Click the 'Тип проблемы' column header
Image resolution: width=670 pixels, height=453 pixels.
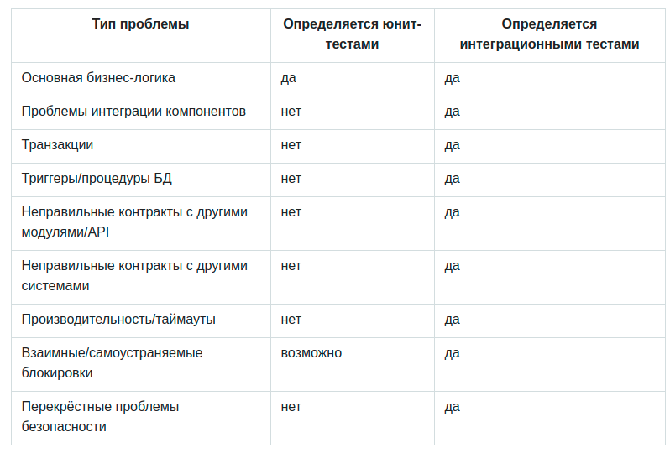(x=140, y=24)
